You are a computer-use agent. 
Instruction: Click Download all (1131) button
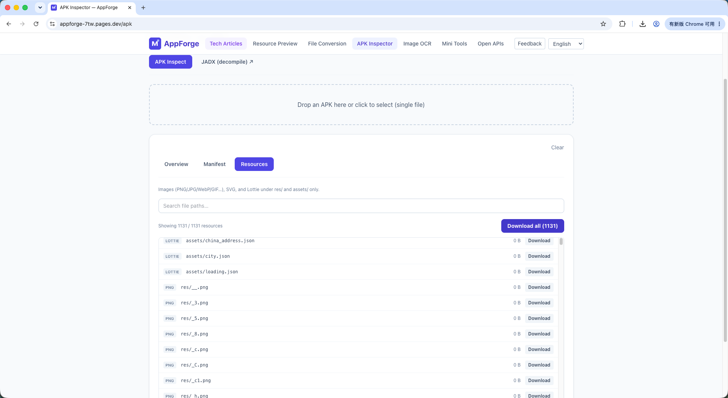(x=532, y=226)
